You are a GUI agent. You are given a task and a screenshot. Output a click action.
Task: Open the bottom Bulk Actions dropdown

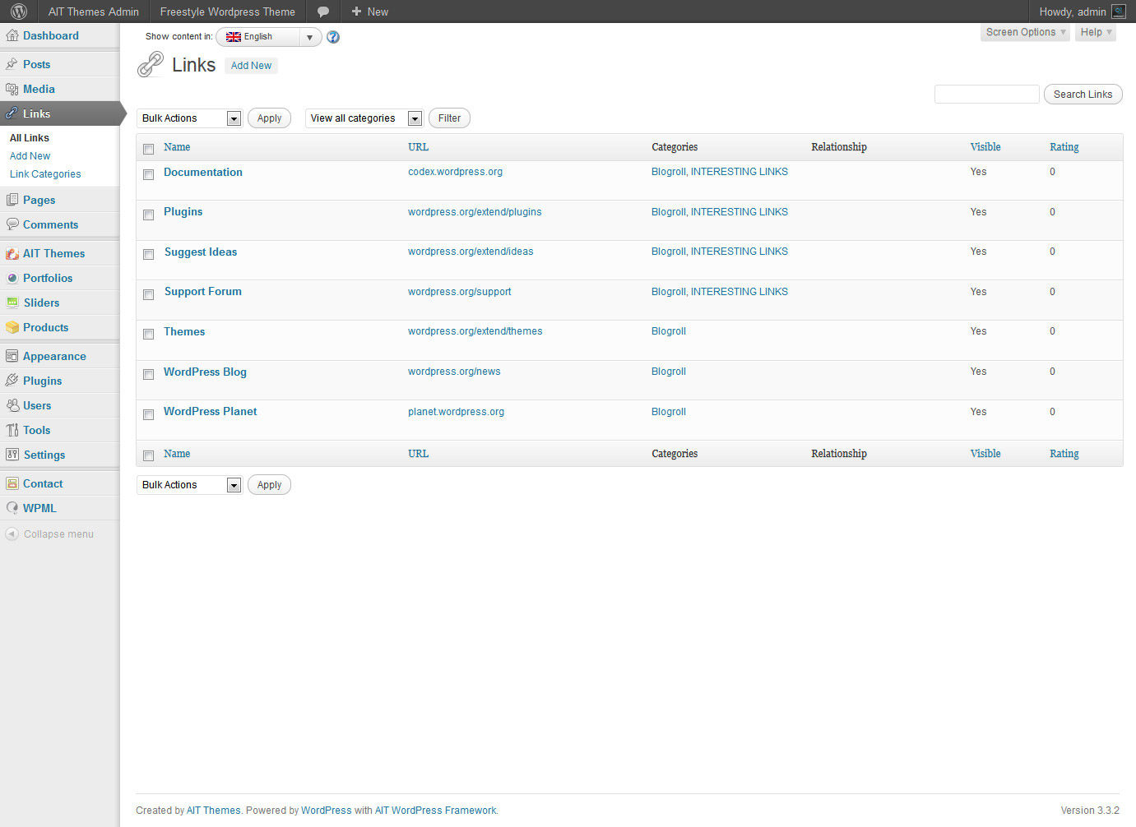coord(189,485)
